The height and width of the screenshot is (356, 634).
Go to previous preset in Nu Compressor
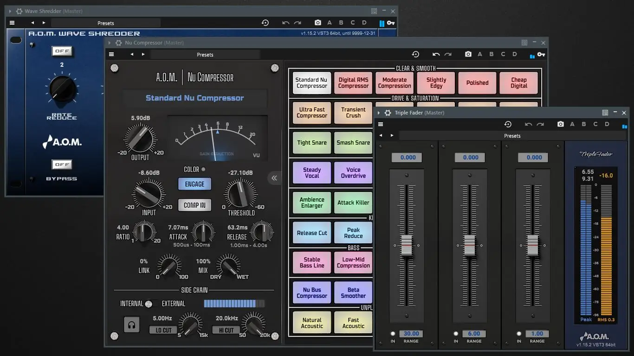pyautogui.click(x=132, y=54)
